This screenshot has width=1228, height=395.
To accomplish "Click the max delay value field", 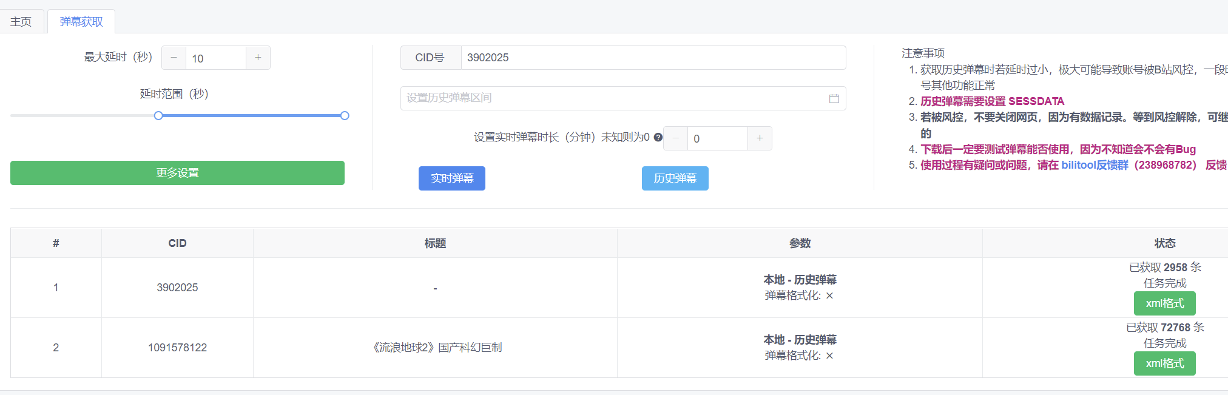I will tap(216, 58).
